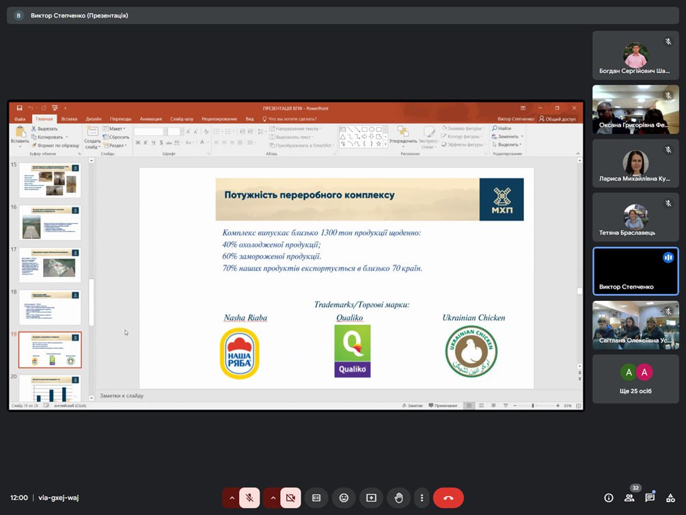
Task: Toggle microphone mute button in Meet
Action: tap(249, 498)
